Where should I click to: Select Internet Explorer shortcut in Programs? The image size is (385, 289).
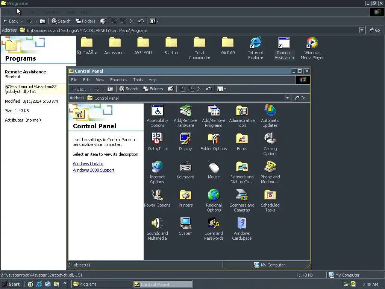[x=256, y=49]
